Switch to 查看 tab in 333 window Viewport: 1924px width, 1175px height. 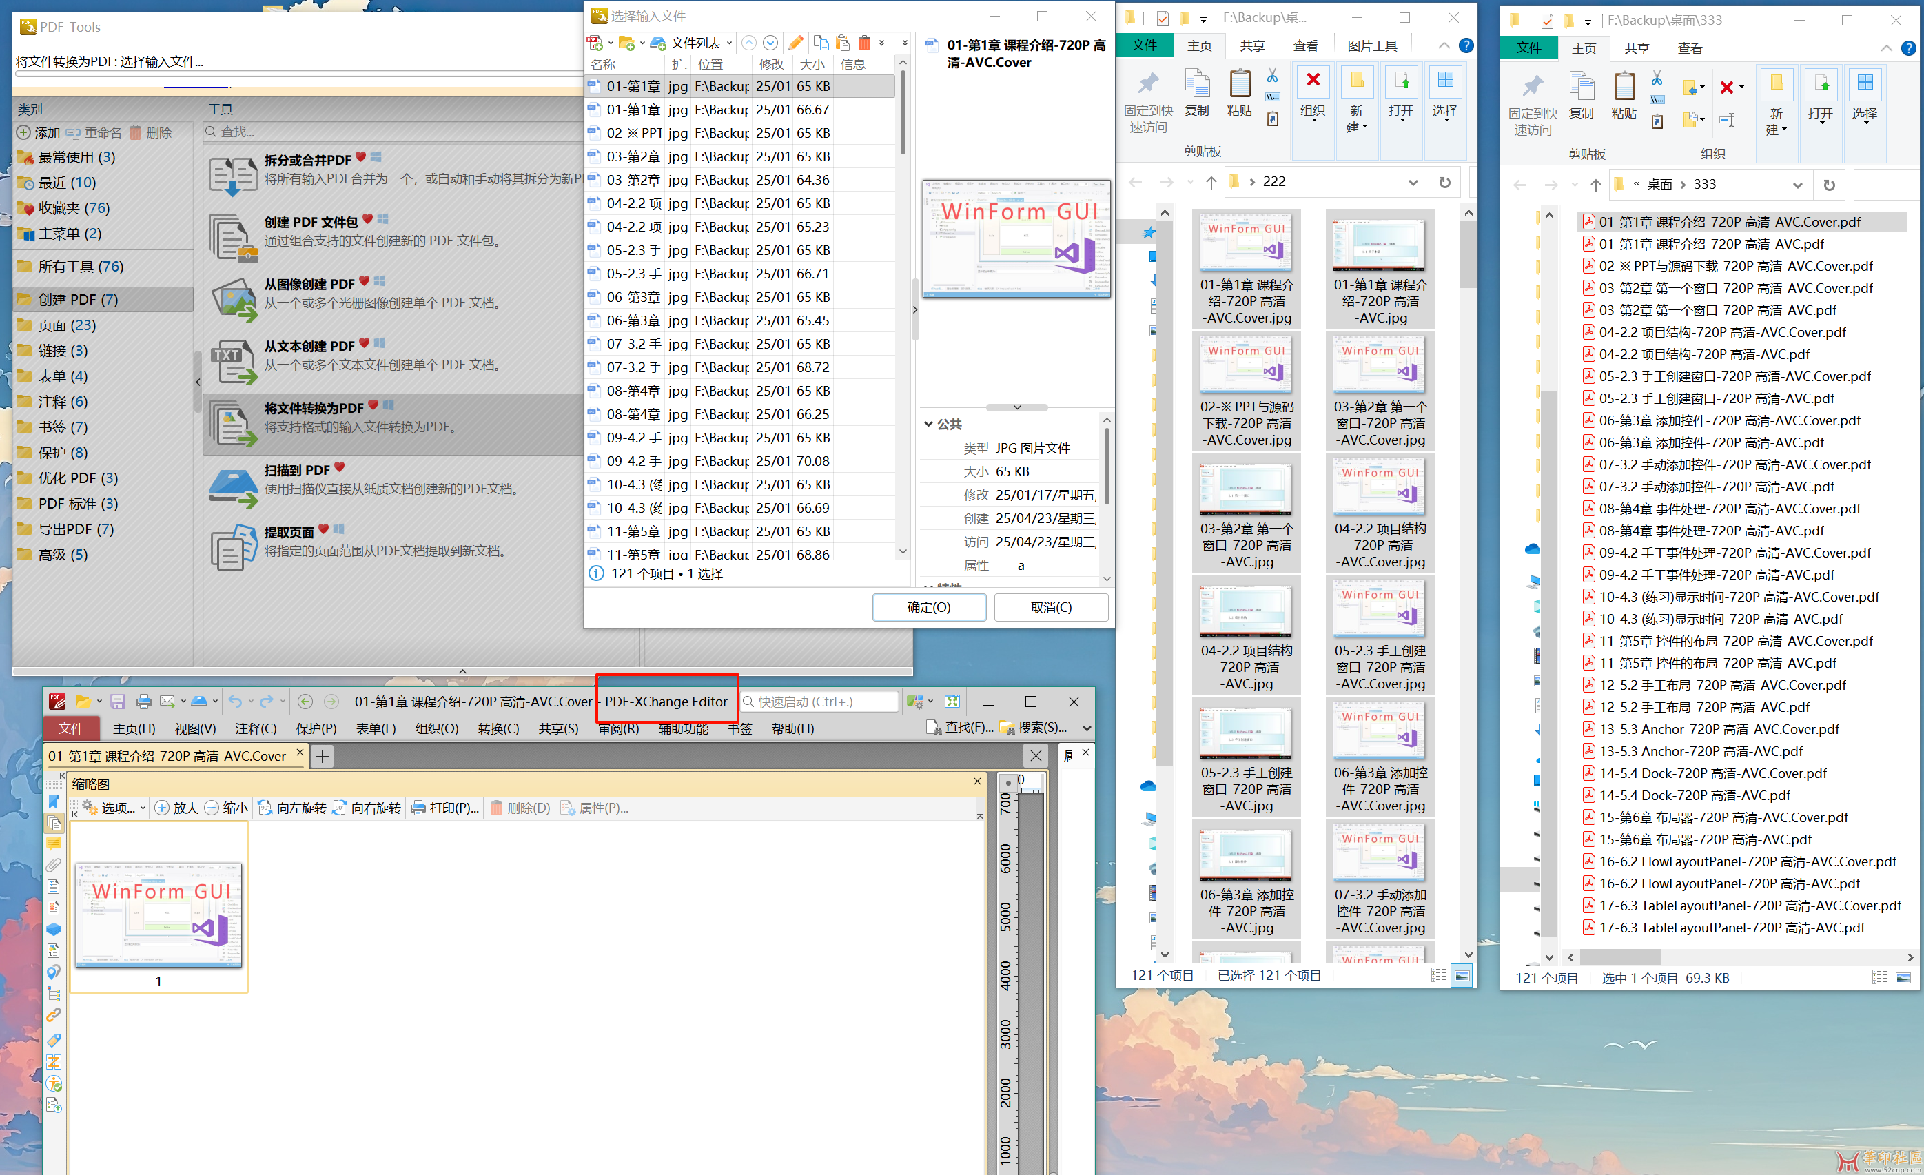pos(1690,48)
